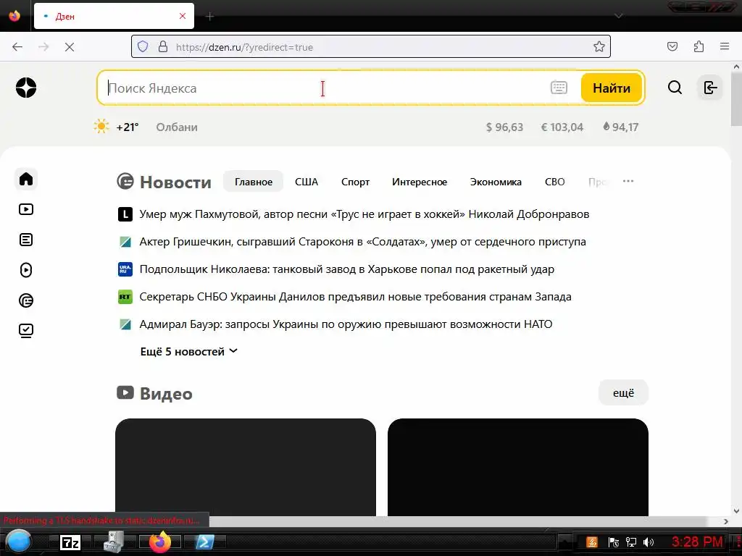Select the СВО news tab
Screen dimensions: 742x556
[554, 182]
